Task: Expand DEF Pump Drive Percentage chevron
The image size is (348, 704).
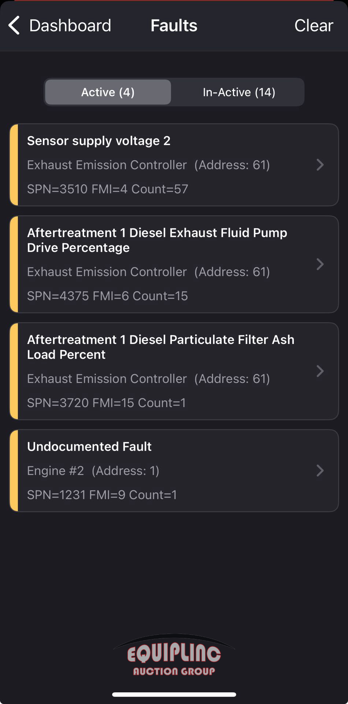Action: point(320,264)
